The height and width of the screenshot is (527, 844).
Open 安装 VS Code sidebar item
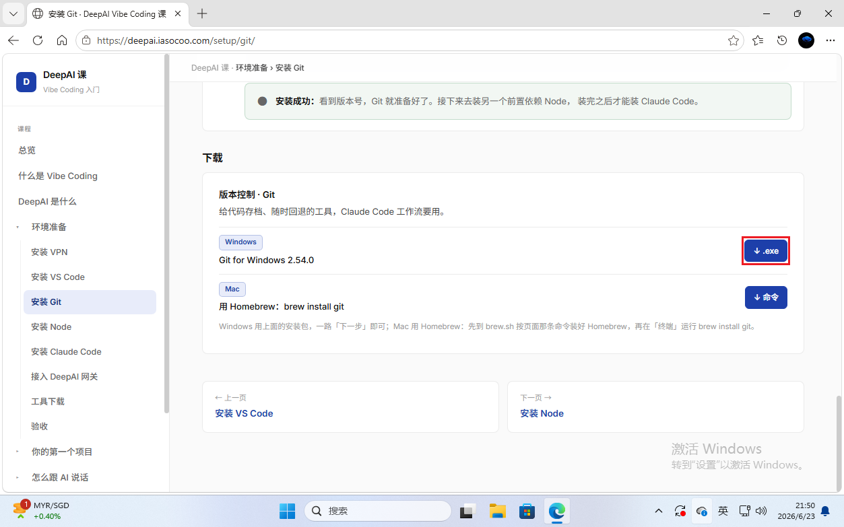click(x=58, y=277)
